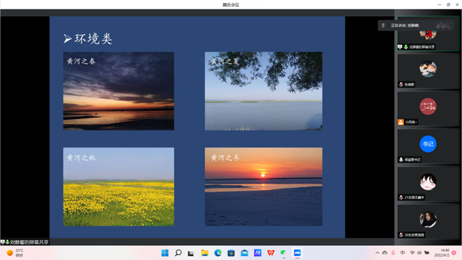Screen dimensions: 462x260
Task: Click the 腾讯会议 window title
Action: [231, 5]
